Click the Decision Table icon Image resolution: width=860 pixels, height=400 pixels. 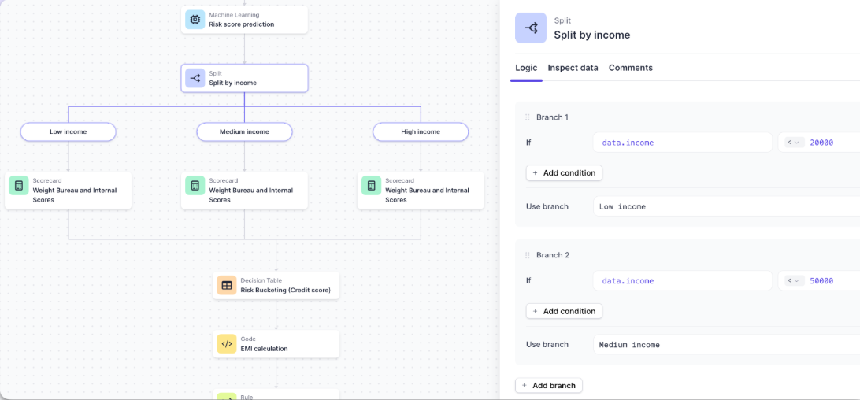227,285
